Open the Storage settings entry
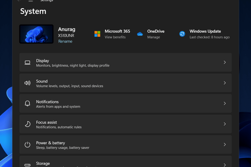This screenshot has width=251, height=167. click(126, 161)
